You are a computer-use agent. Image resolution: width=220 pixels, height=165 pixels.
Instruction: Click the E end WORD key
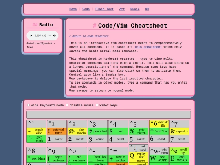point(179,158)
